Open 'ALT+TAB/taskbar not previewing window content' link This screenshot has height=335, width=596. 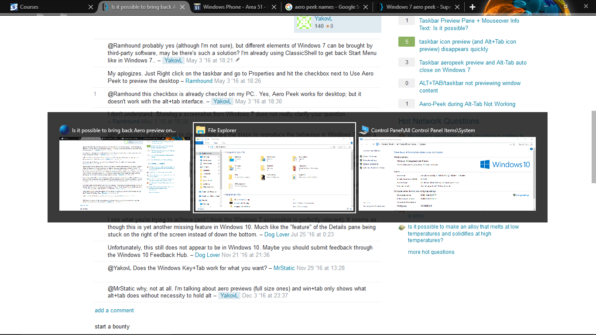(470, 87)
